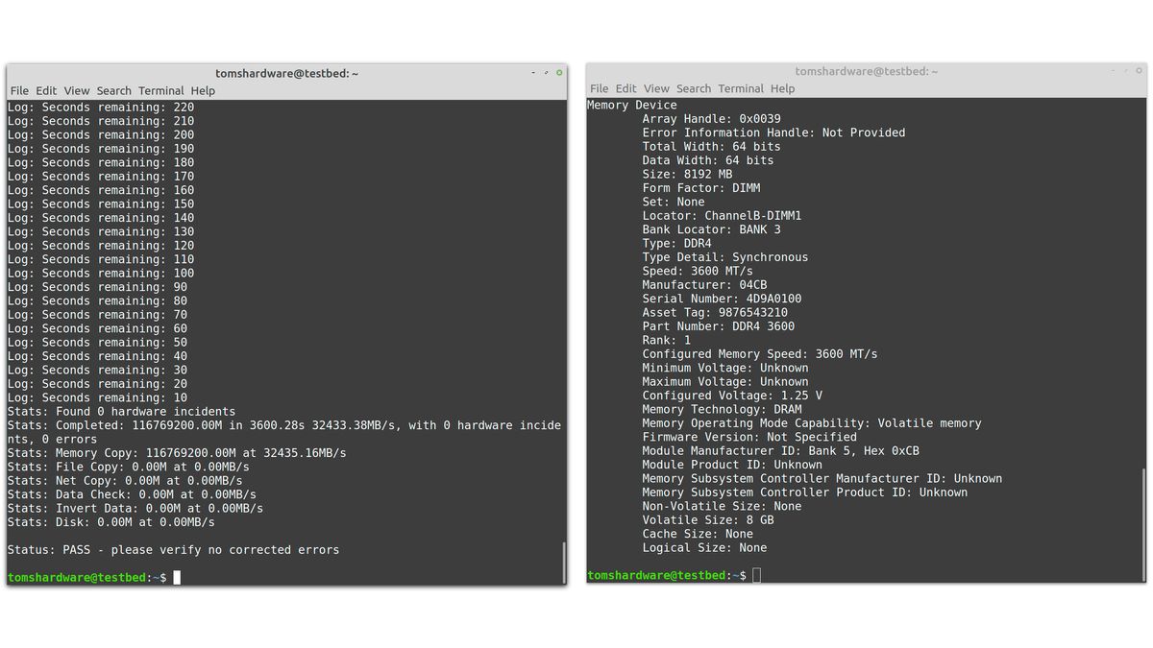Click 'Stats: Disk' output line
Screen dimensions: 1153x648
111,522
